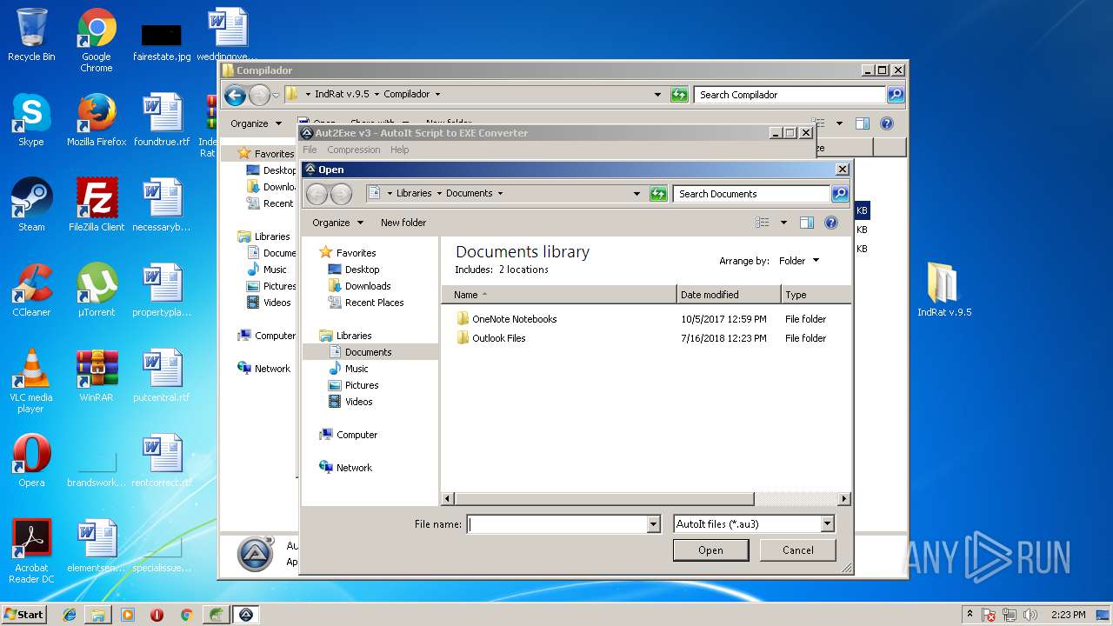Image resolution: width=1113 pixels, height=626 pixels.
Task: Open the File name history dropdown
Action: pos(654,524)
